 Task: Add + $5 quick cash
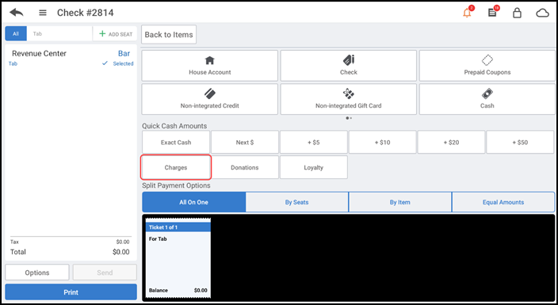pos(314,143)
